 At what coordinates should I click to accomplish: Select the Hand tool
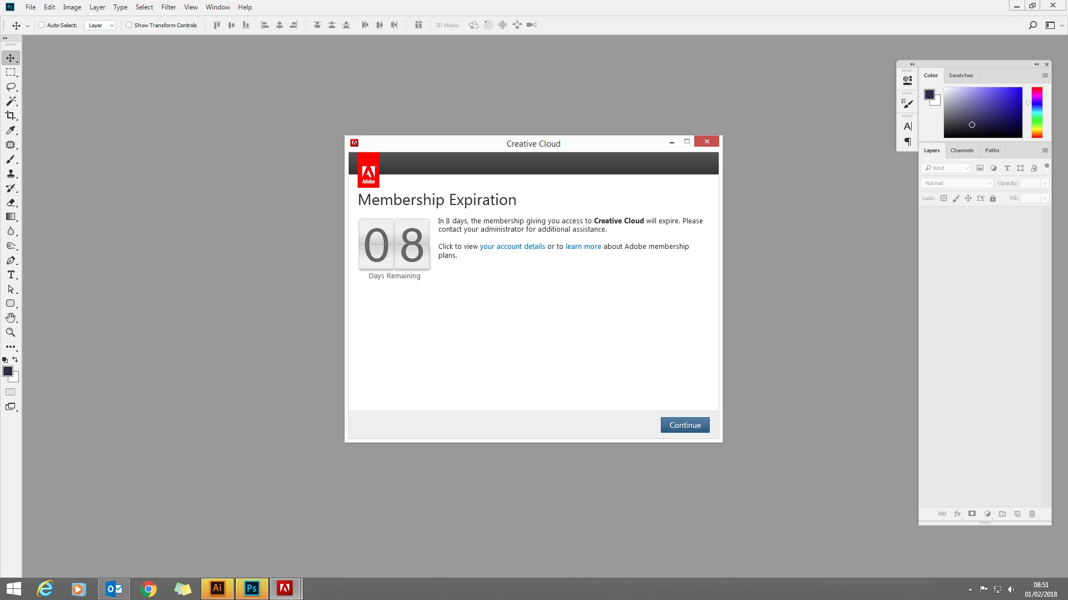point(11,318)
